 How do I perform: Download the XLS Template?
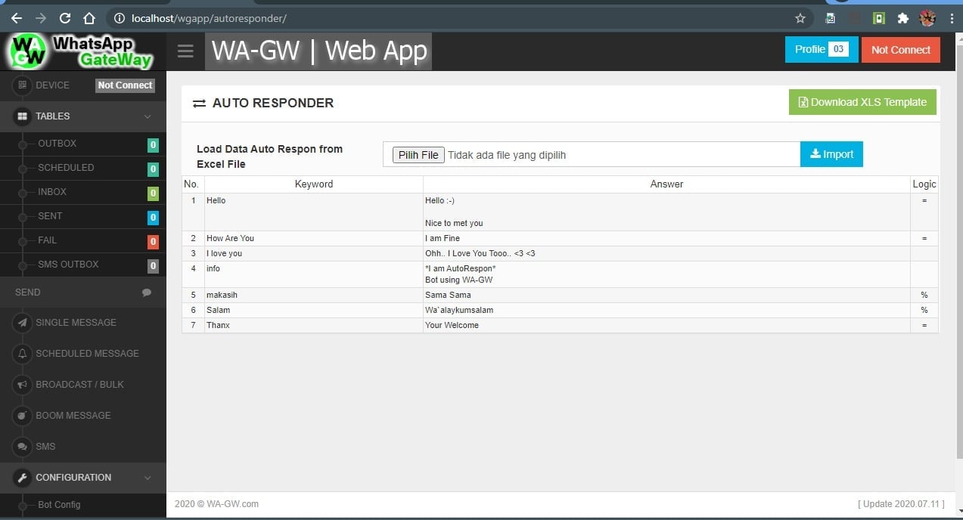pyautogui.click(x=862, y=102)
